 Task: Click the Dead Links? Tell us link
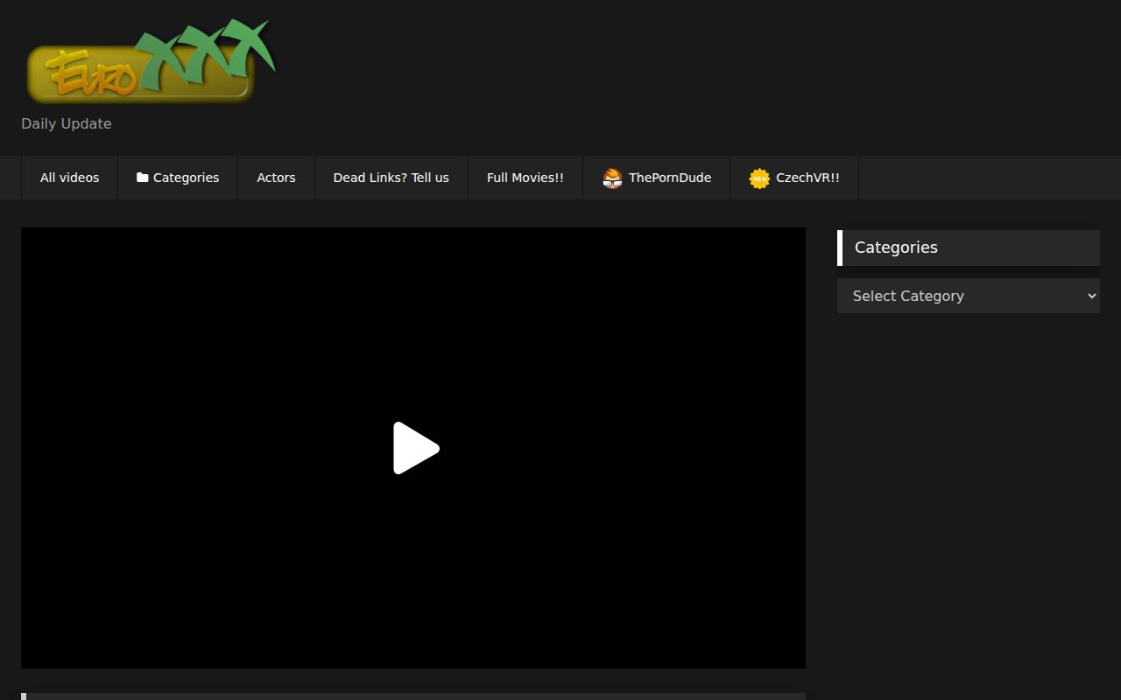391,178
